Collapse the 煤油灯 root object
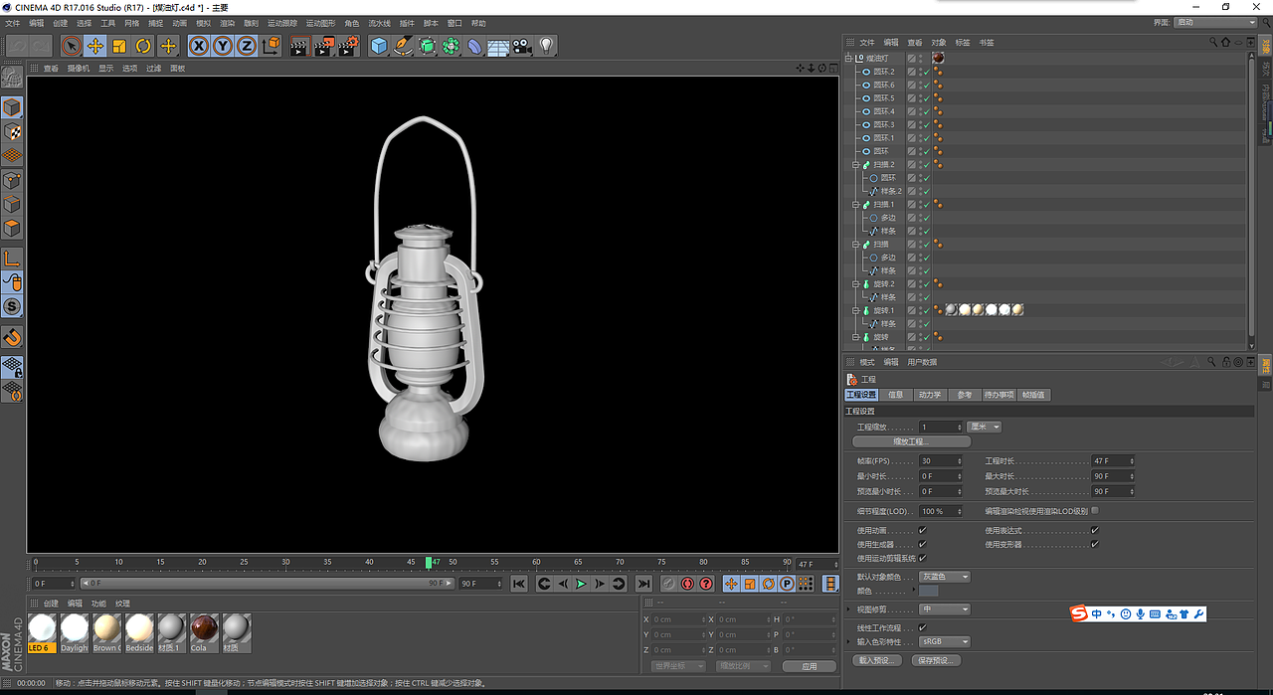This screenshot has height=695, width=1273. (x=848, y=59)
